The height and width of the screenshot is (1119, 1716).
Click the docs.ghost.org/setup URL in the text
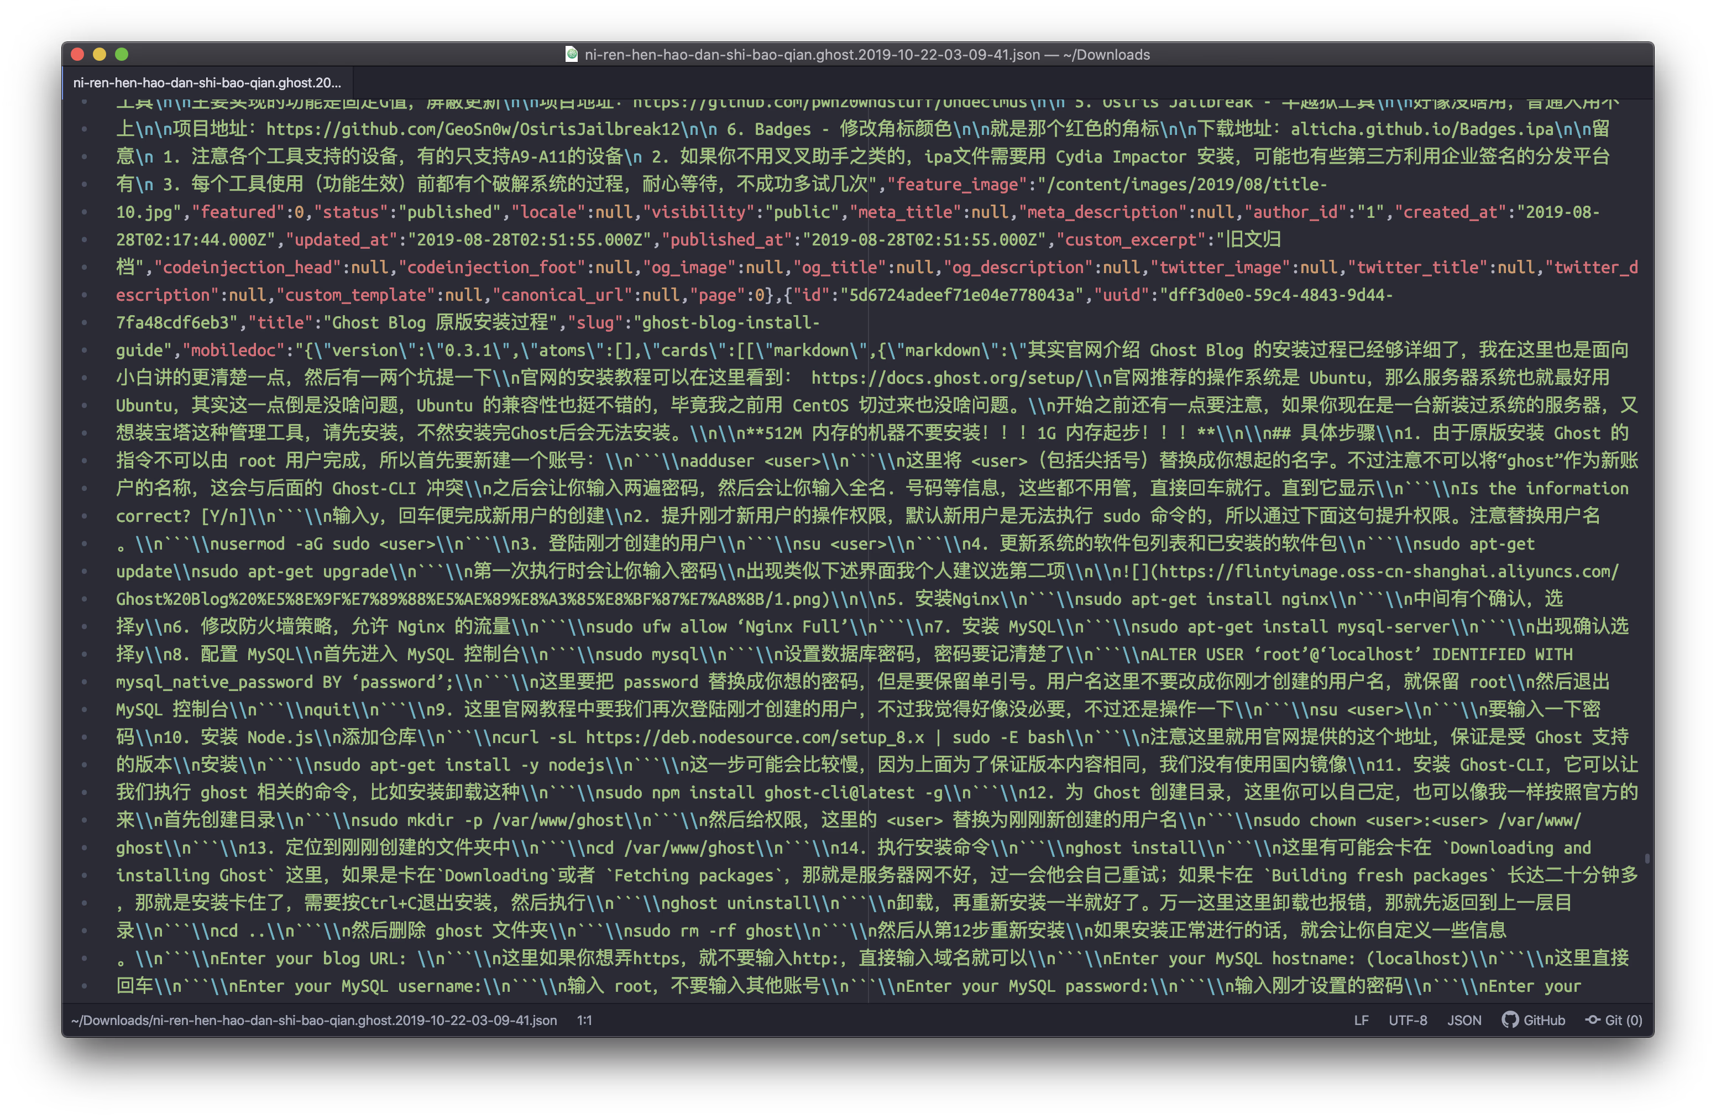(x=948, y=378)
